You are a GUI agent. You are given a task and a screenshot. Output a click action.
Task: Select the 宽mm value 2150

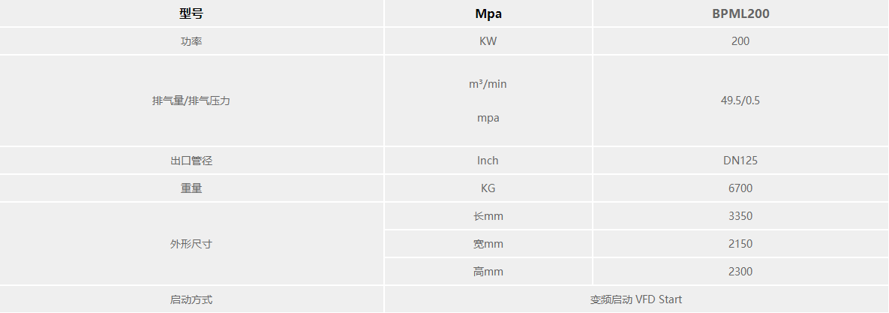[740, 244]
